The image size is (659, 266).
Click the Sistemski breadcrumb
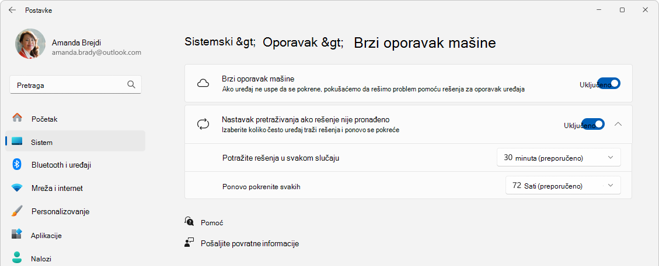click(x=220, y=42)
